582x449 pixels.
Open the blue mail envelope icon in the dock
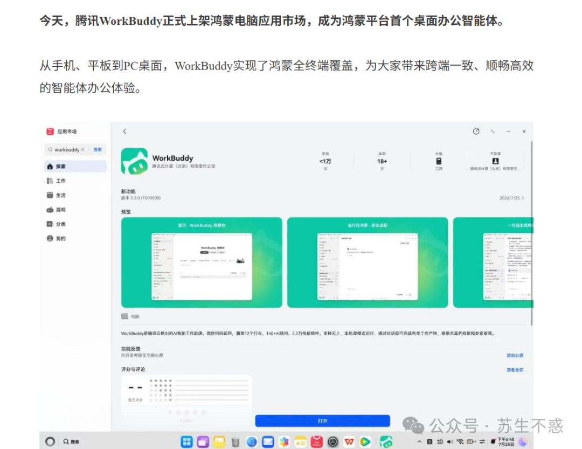click(x=268, y=442)
